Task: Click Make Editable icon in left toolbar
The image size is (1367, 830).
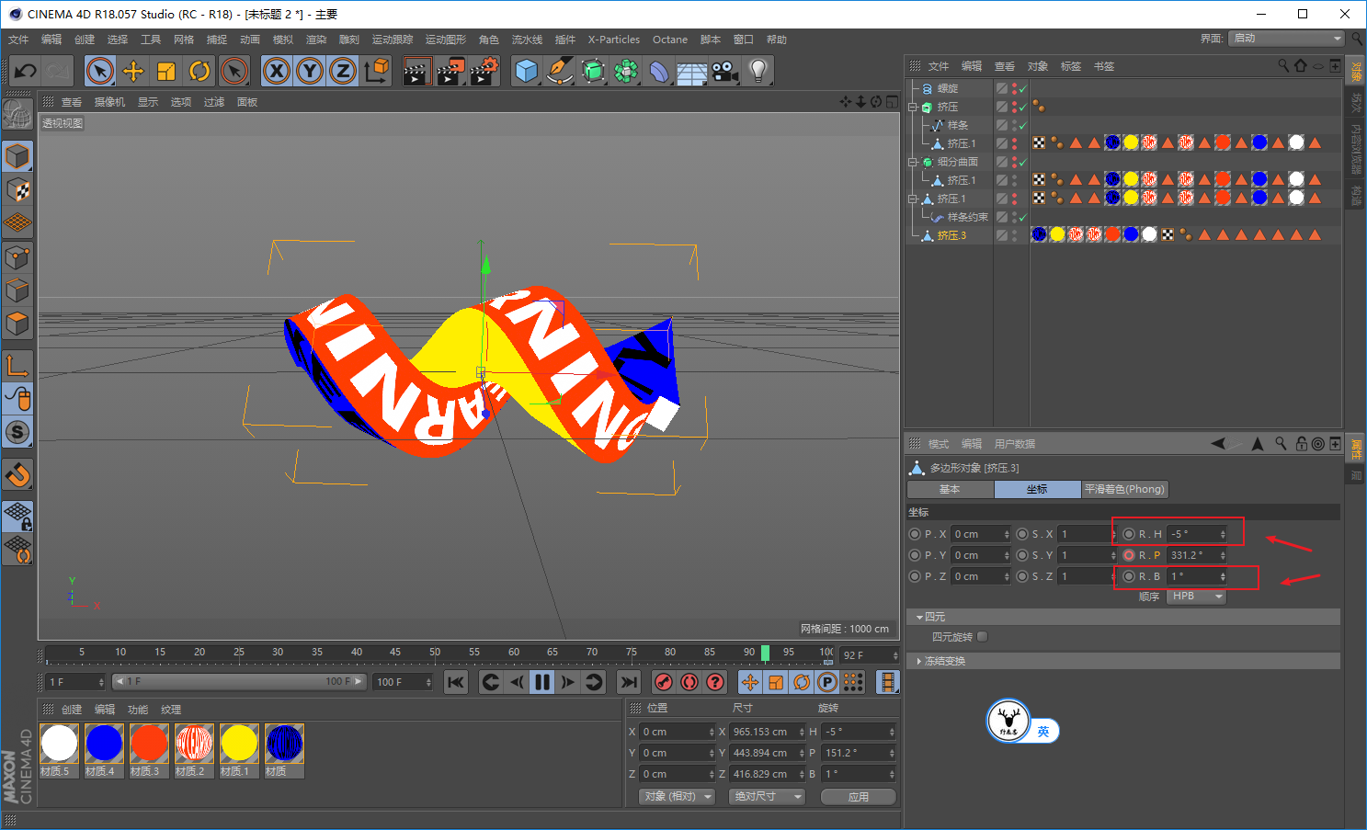Action: click(17, 115)
